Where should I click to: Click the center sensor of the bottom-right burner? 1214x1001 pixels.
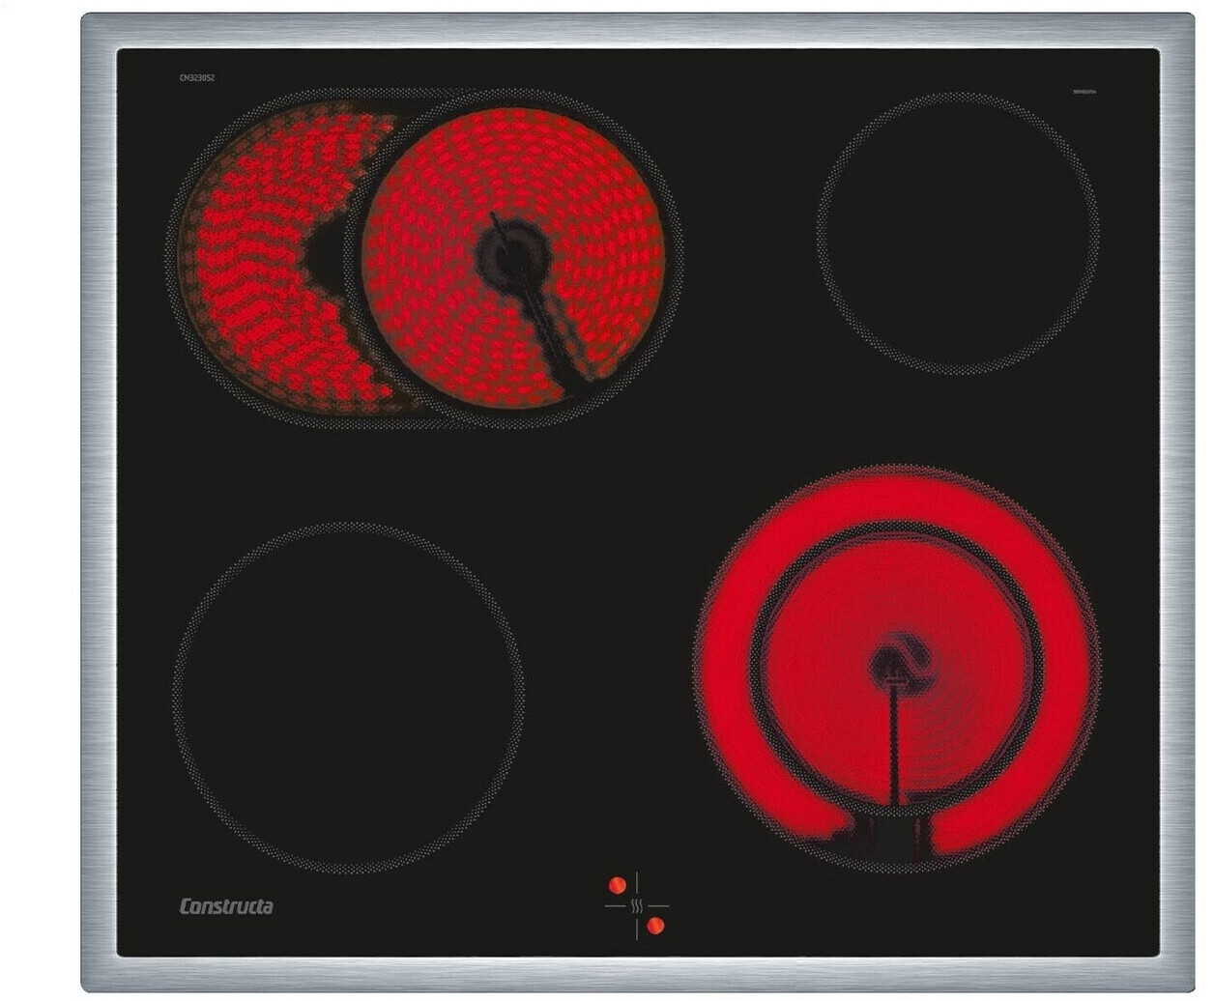click(x=895, y=665)
